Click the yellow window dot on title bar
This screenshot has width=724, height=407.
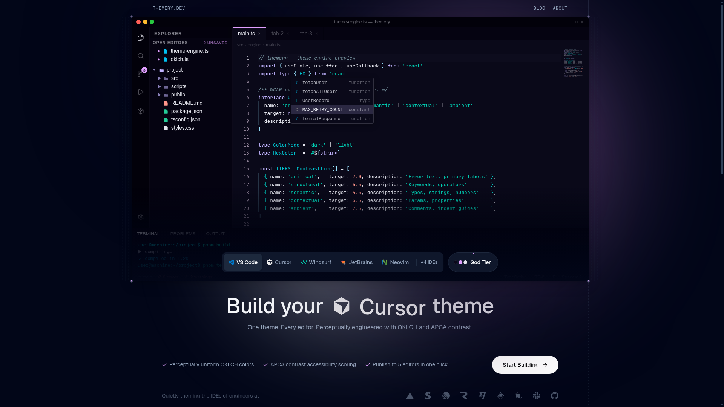click(145, 22)
